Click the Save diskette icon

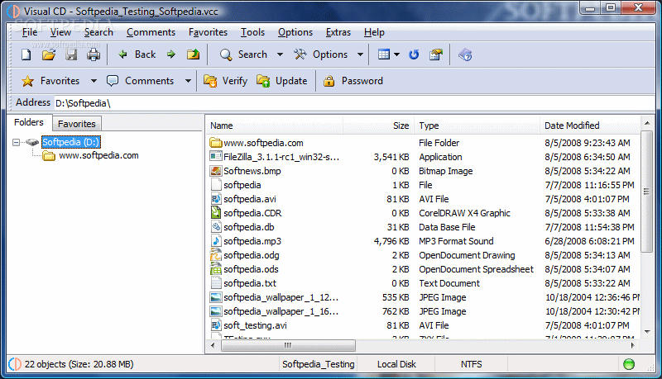(71, 54)
